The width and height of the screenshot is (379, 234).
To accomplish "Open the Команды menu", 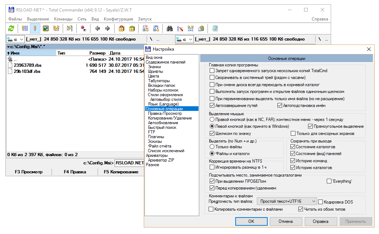I will 63,19.
